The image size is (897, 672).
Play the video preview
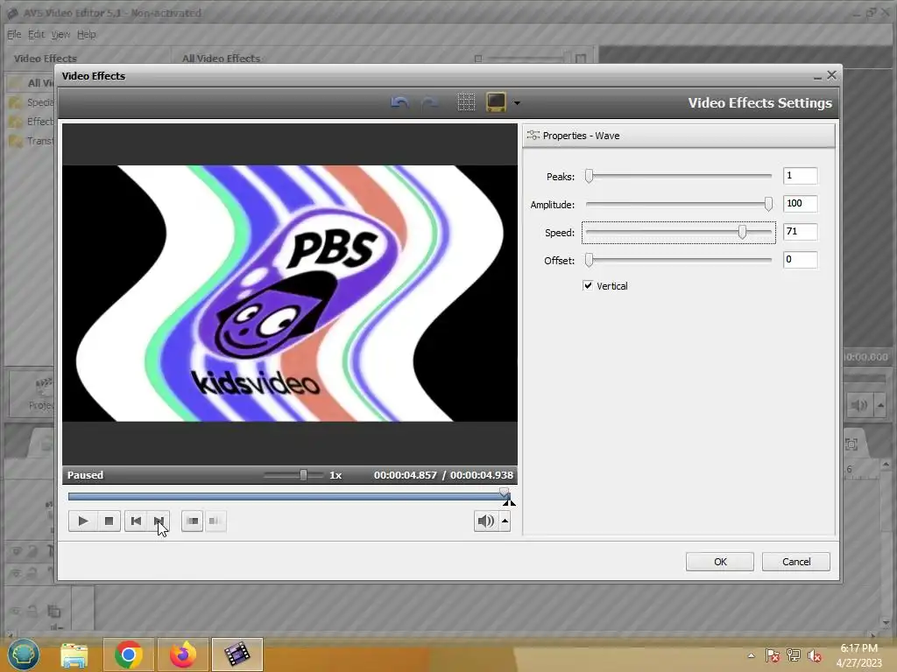click(x=82, y=521)
